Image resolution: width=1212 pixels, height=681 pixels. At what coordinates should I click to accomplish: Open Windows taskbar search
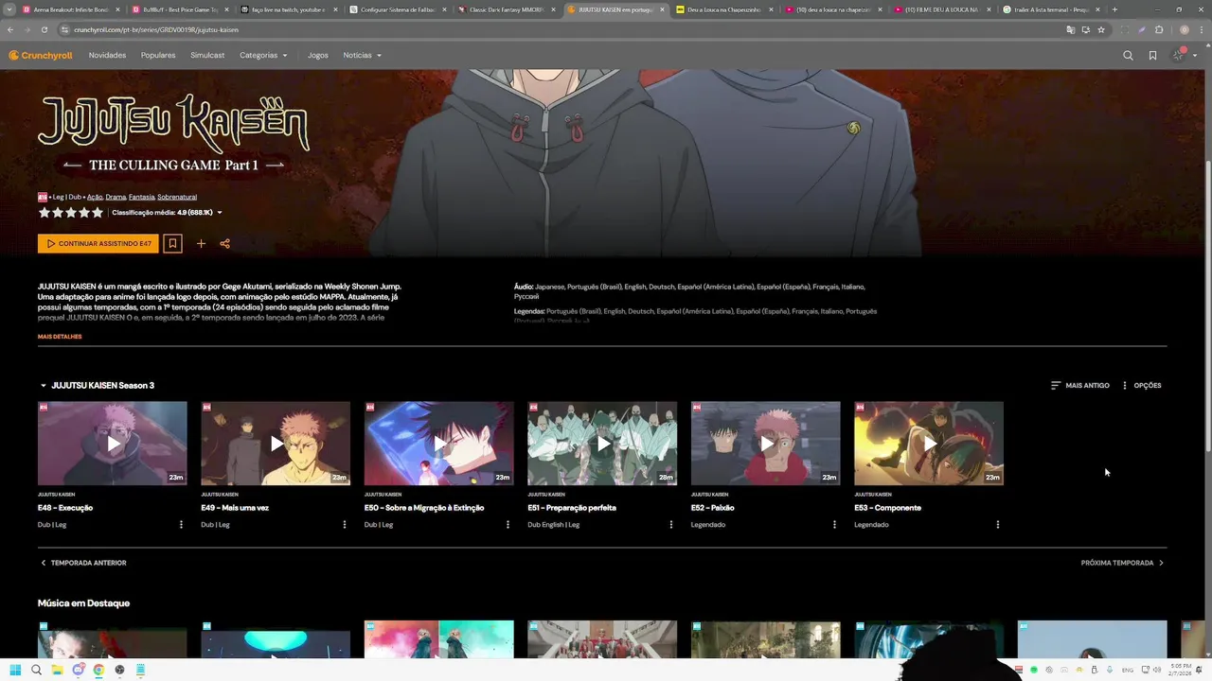point(36,670)
